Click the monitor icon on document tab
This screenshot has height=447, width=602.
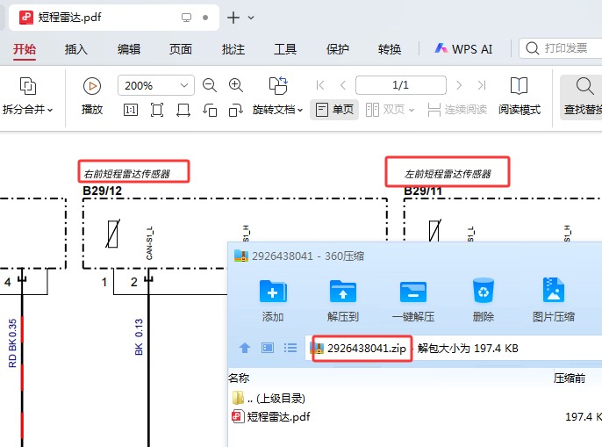point(186,18)
